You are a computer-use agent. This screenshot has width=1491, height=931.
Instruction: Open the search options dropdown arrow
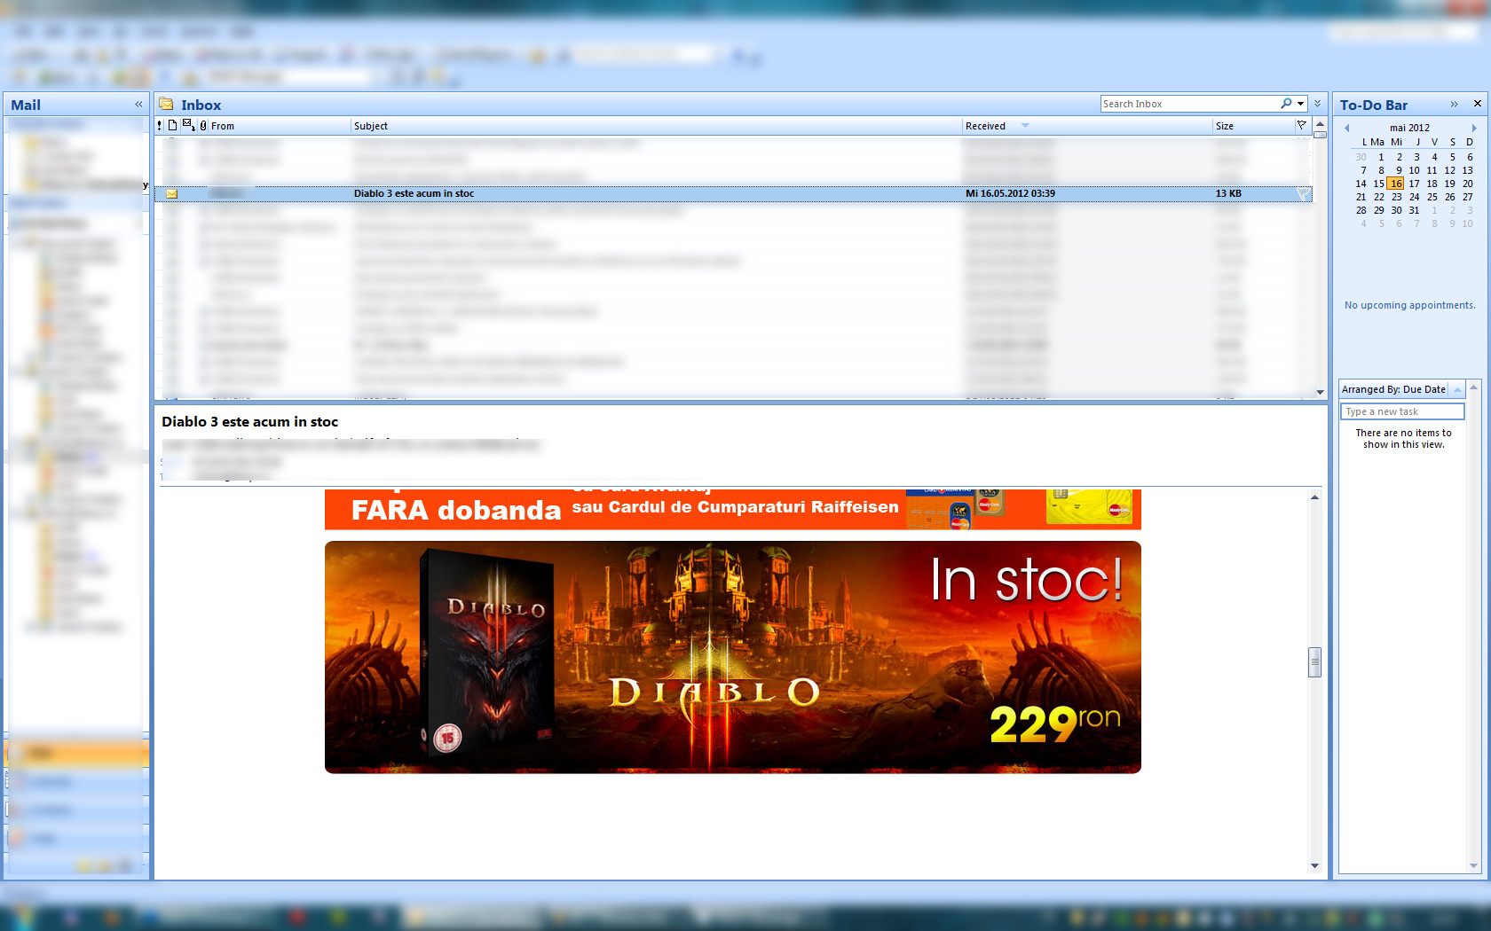click(1301, 104)
